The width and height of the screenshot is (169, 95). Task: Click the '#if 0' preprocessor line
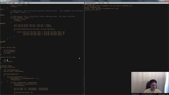click(x=2, y=9)
